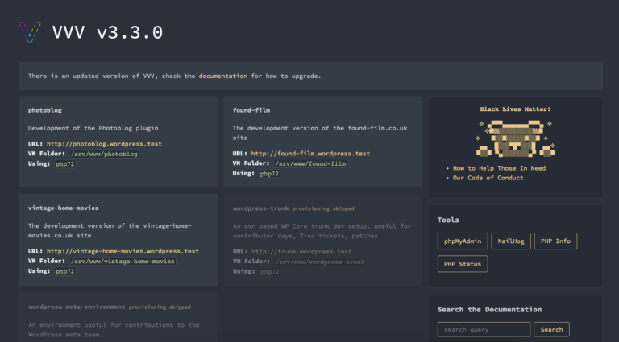Select the vintage-home-movies site heading
The height and width of the screenshot is (342, 619).
click(63, 208)
